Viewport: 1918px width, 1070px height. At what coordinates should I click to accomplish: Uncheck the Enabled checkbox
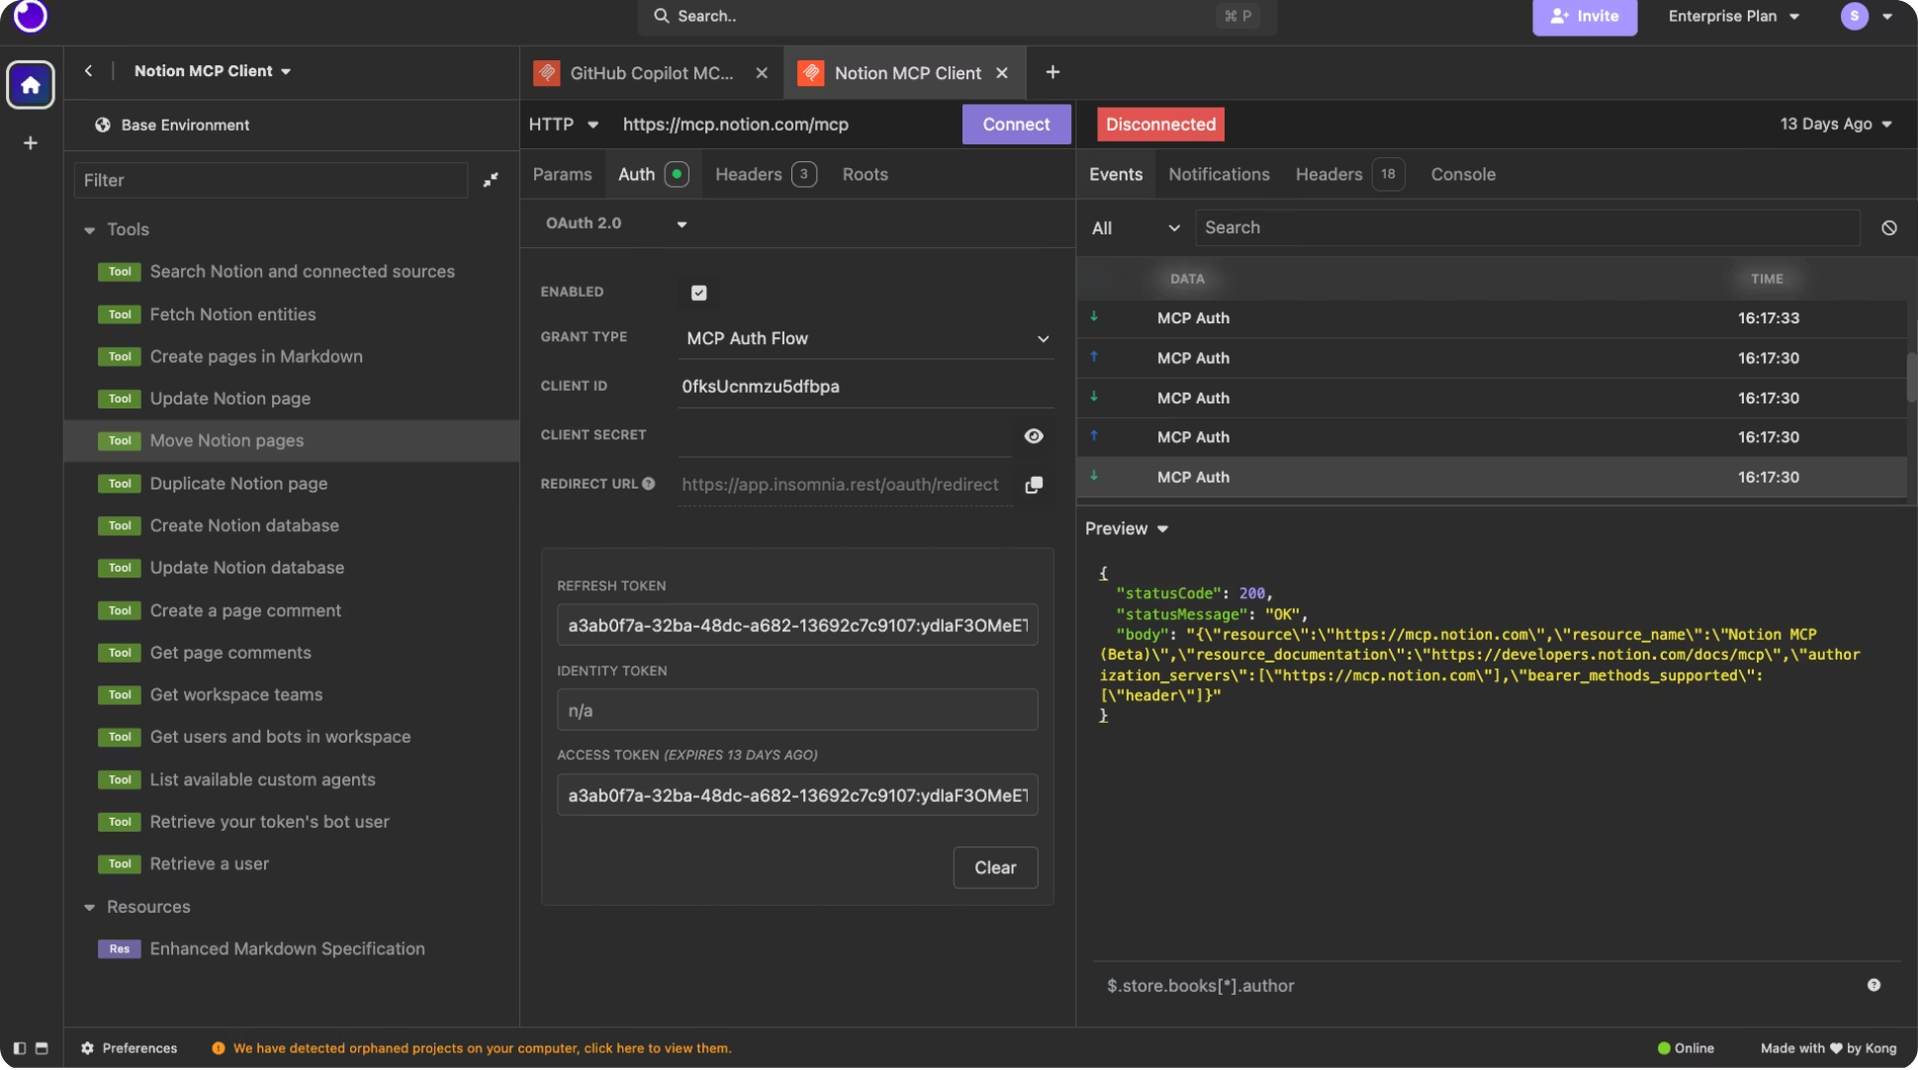698,293
